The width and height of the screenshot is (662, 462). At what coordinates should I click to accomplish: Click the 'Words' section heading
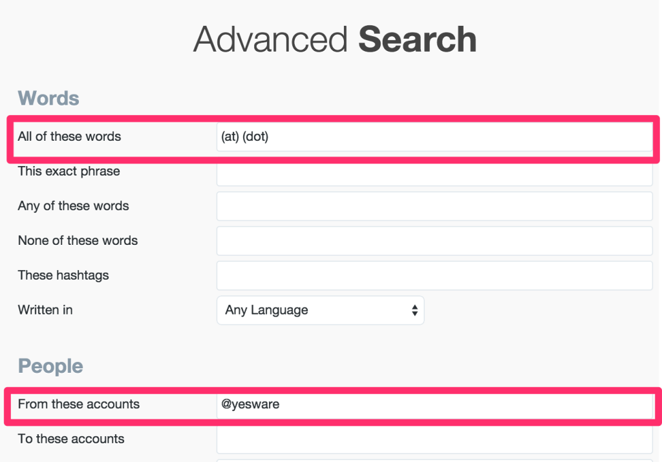click(x=48, y=98)
